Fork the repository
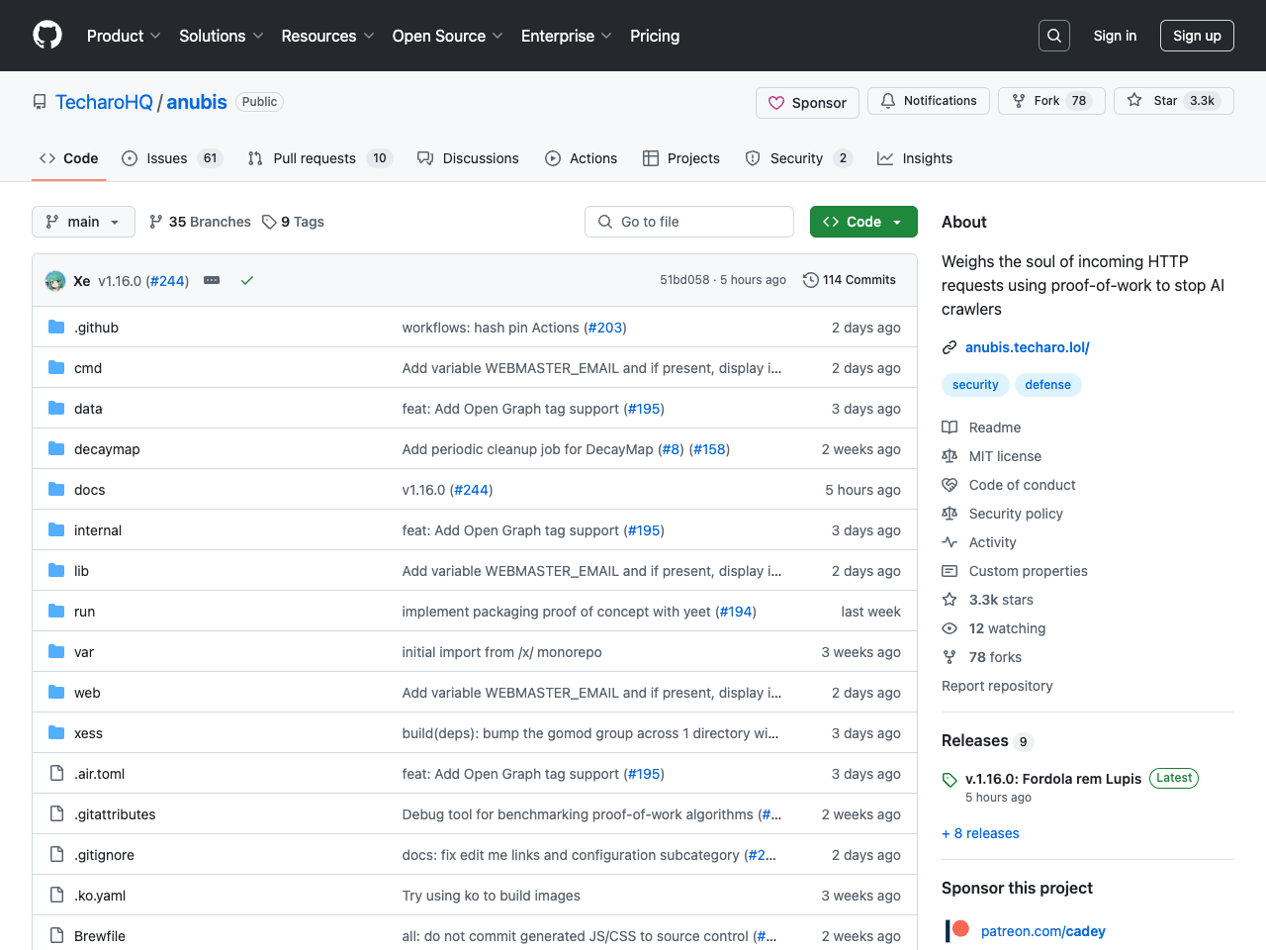 click(1051, 101)
